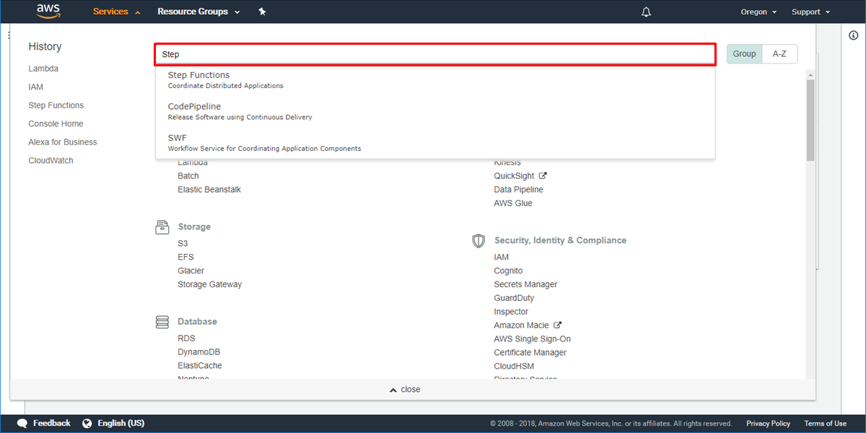Viewport: 866px width, 433px height.
Task: Open AWS Single Sign-On service
Action: (x=532, y=339)
